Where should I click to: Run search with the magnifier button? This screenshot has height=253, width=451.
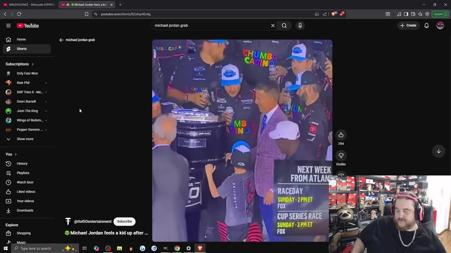284,25
